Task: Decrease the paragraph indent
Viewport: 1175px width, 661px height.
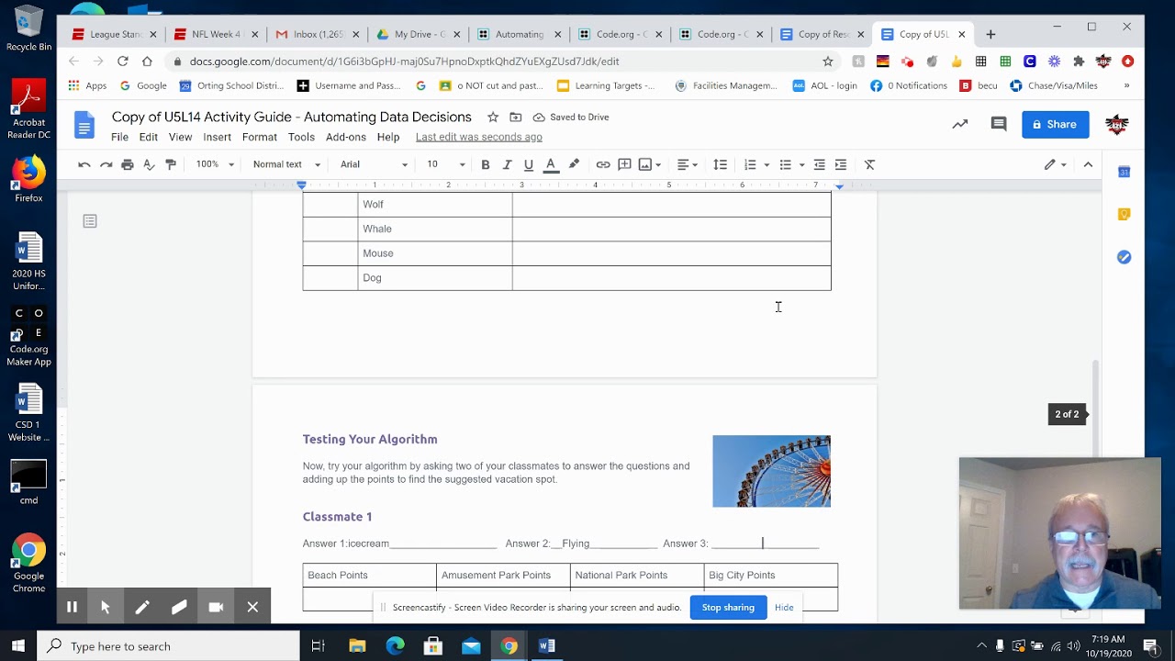Action: 820,164
